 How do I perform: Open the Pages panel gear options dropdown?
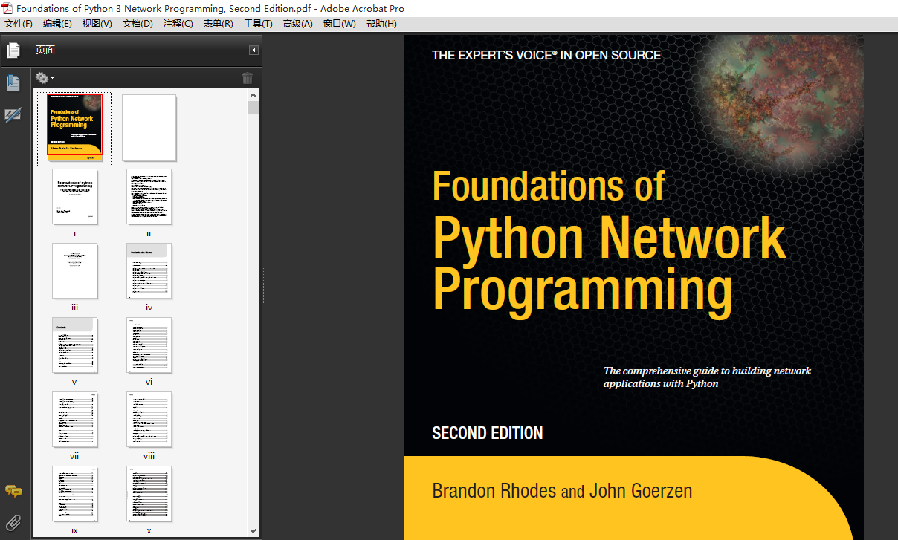45,78
